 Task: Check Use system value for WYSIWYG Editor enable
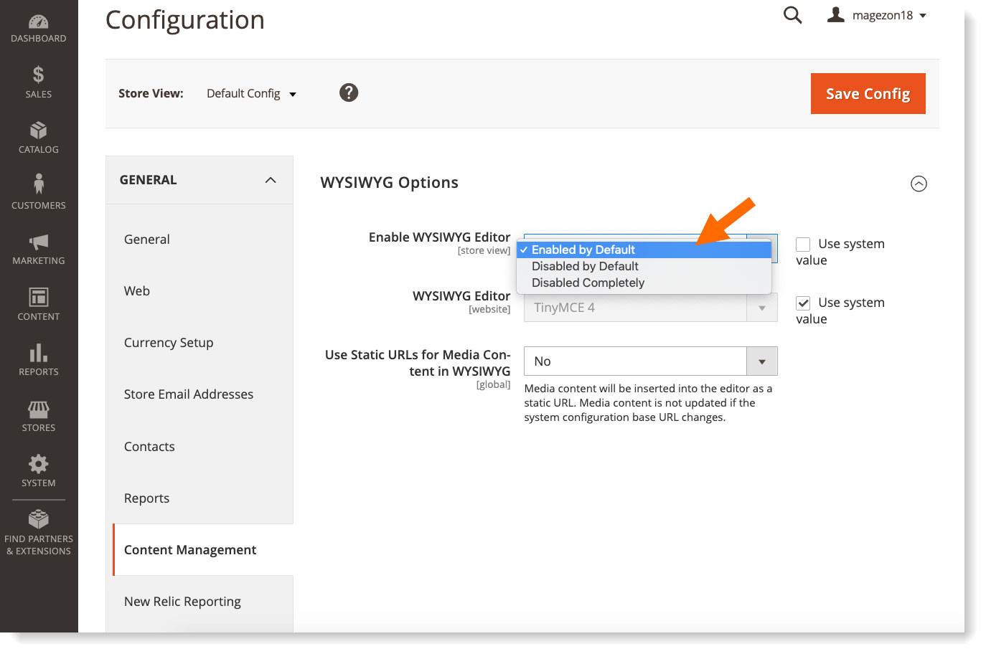[x=802, y=244]
